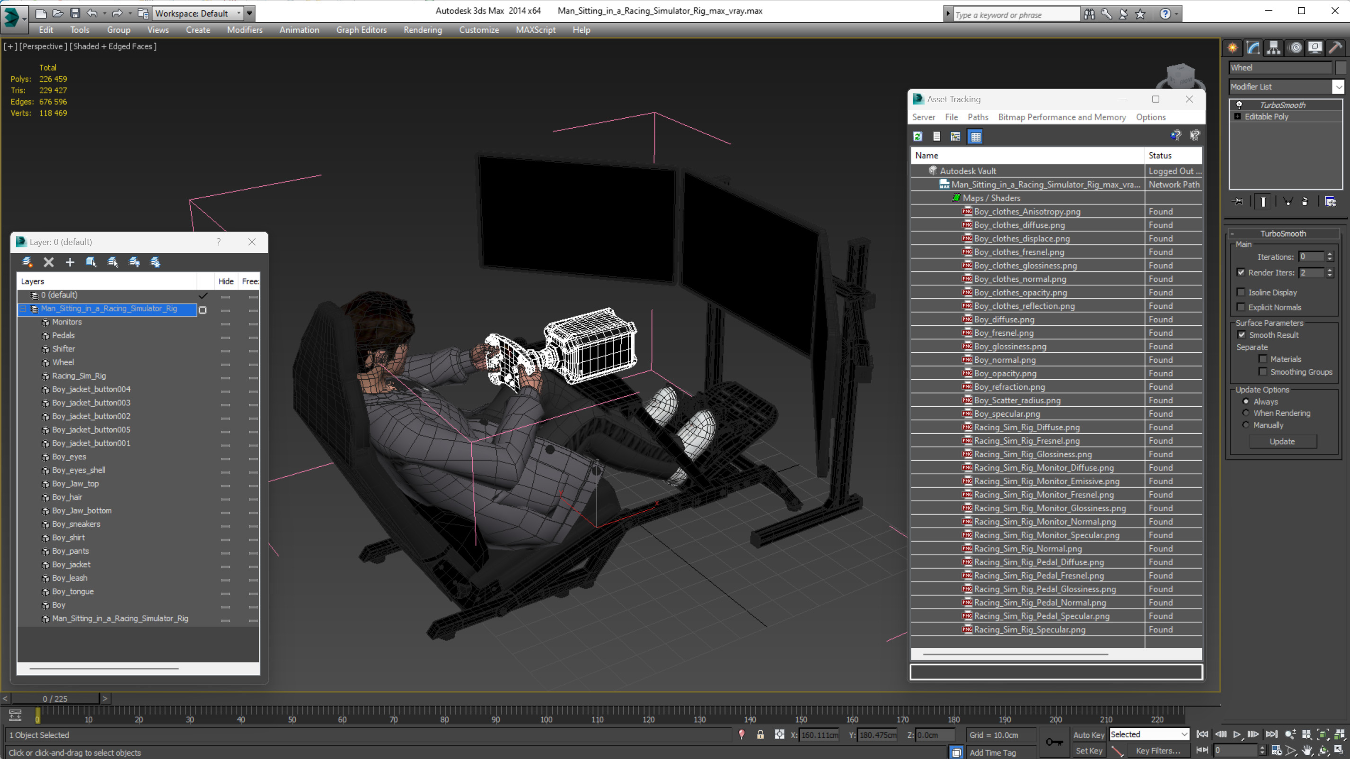Viewport: 1350px width, 759px height.
Task: Go to start of animation
Action: tap(1202, 734)
